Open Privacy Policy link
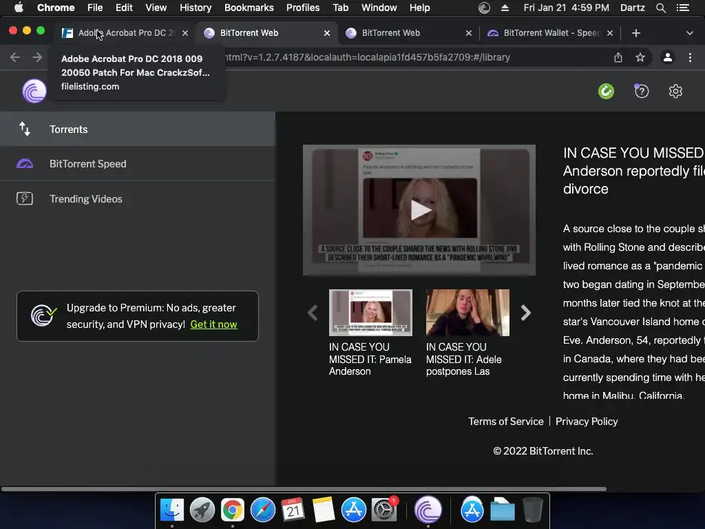This screenshot has width=705, height=529. pos(587,422)
